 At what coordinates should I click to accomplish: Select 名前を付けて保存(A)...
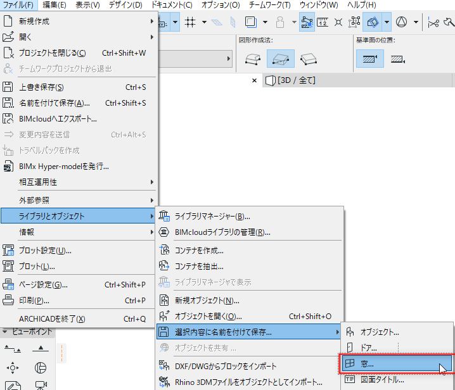pyautogui.click(x=79, y=103)
